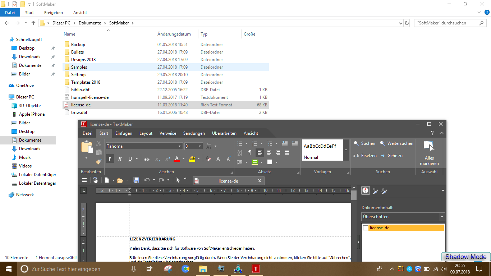Apply strikethrough formatting icon
The image size is (491, 276).
(x=147, y=159)
